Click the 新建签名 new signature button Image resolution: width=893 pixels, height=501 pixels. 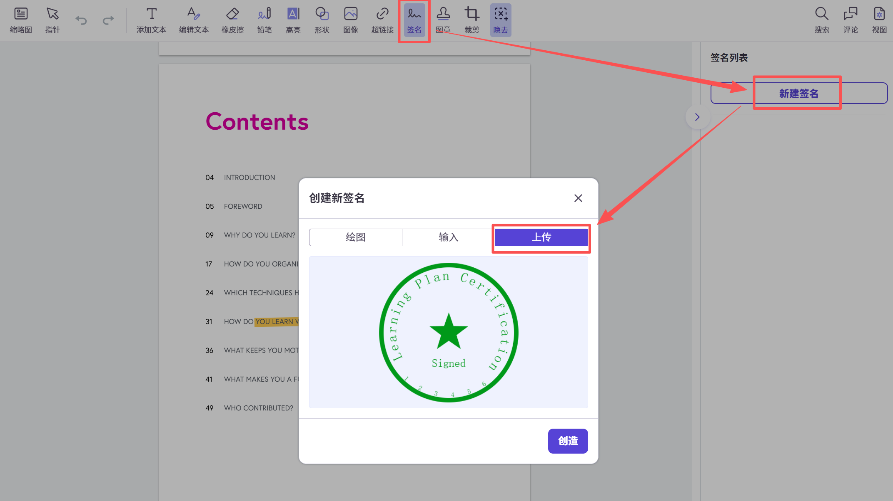[x=798, y=93]
